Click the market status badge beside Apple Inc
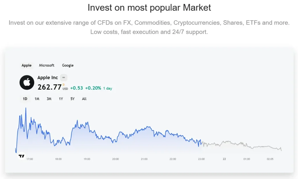This screenshot has height=179, width=298. [x=64, y=78]
